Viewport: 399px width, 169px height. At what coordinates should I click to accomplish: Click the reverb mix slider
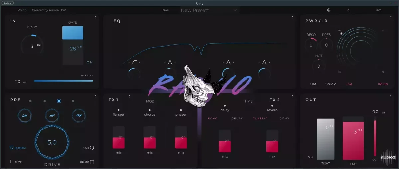tap(272, 141)
